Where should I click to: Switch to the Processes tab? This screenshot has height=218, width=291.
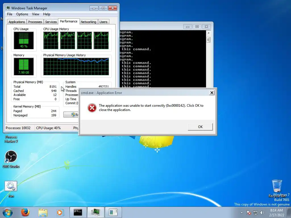click(x=35, y=22)
